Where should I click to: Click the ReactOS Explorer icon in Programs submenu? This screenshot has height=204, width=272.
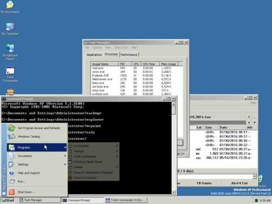(70, 177)
